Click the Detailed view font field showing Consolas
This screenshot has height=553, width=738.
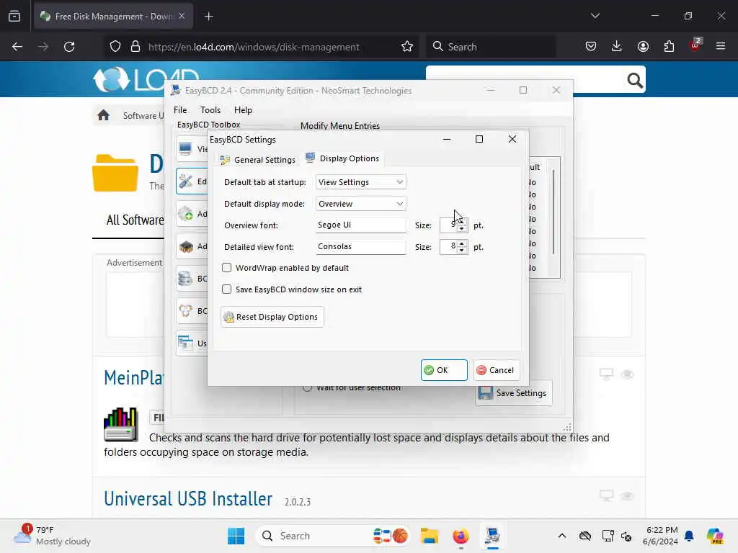coord(360,246)
